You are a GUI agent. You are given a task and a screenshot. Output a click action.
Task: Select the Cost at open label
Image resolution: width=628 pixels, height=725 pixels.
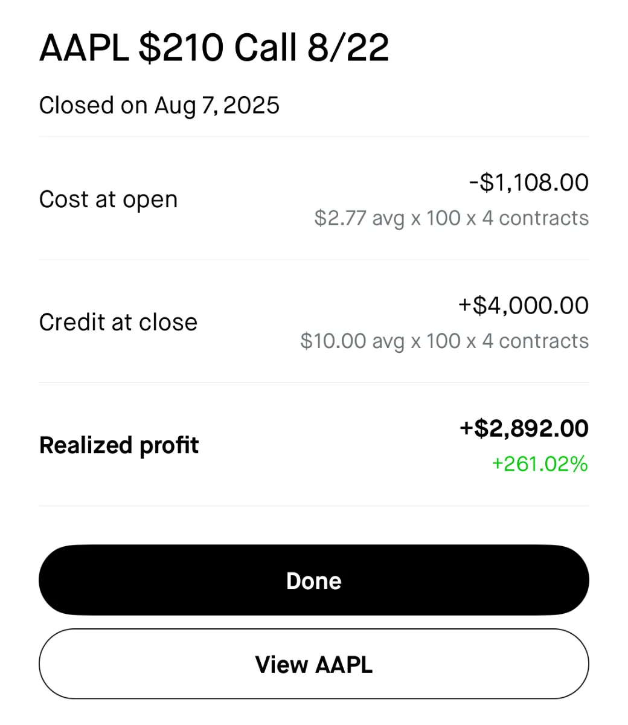click(108, 199)
